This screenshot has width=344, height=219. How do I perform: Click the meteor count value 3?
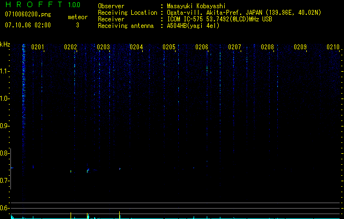point(78,25)
